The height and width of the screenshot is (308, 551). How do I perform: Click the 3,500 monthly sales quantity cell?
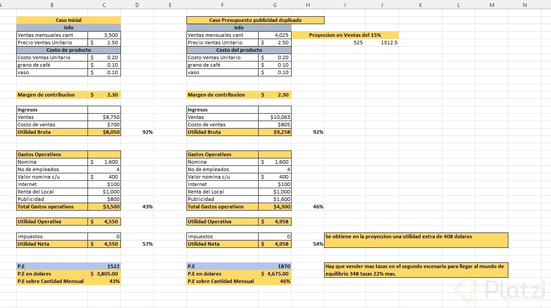click(104, 35)
